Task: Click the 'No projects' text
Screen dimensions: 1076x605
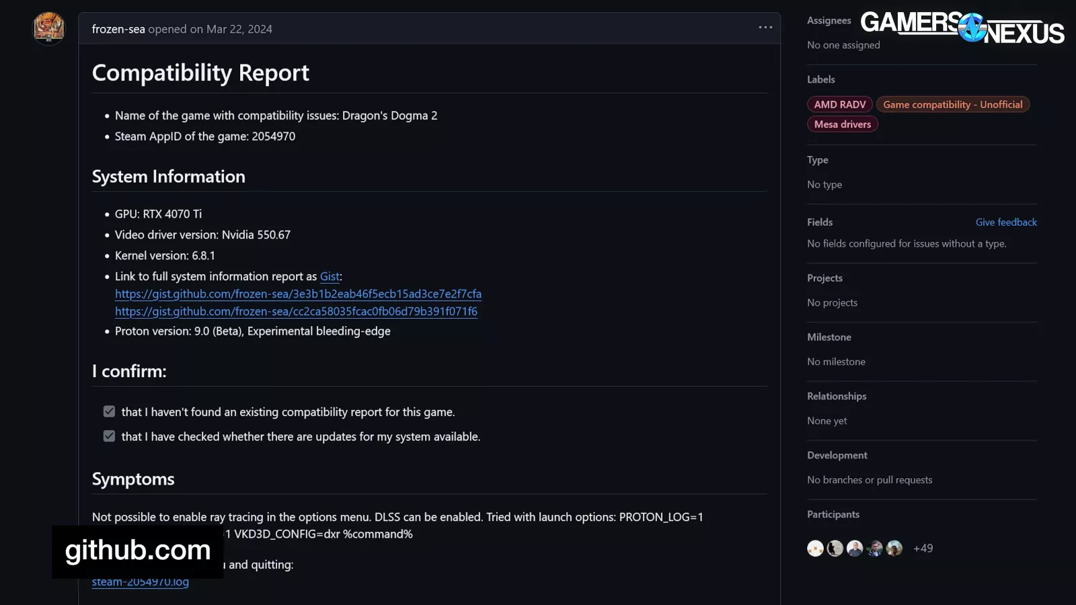Action: (833, 303)
